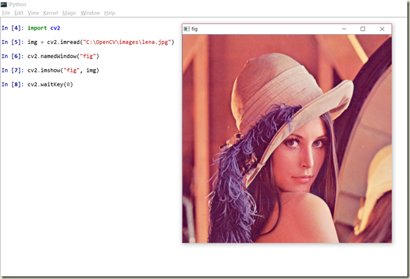Close the fig image window
The image size is (410, 279).
[382, 29]
